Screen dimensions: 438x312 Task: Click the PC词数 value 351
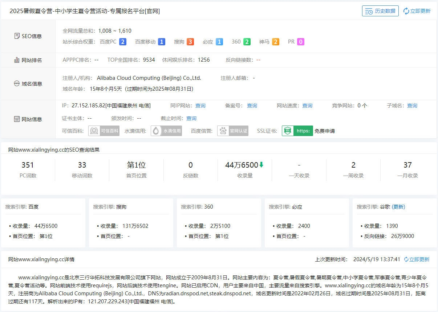click(28, 165)
